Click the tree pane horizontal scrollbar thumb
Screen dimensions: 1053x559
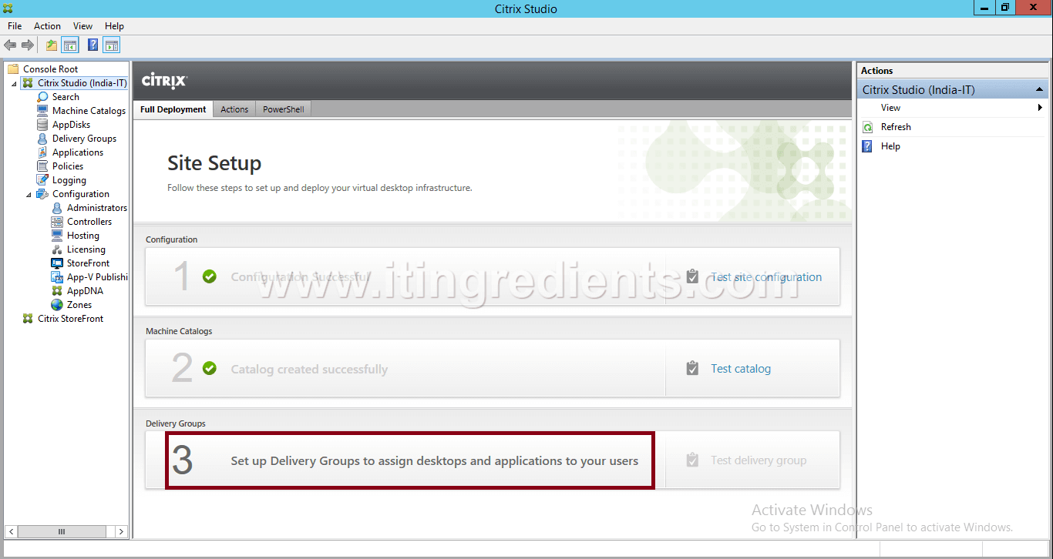point(62,531)
